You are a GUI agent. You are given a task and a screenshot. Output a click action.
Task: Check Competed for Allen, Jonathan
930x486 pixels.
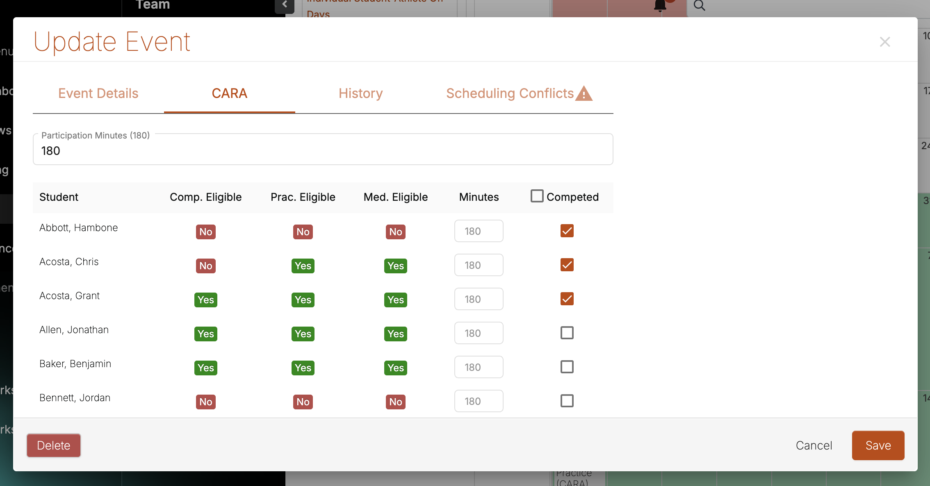[567, 333]
